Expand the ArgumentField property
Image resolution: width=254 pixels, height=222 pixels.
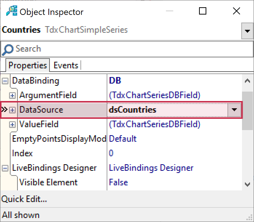pyautogui.click(x=12, y=96)
